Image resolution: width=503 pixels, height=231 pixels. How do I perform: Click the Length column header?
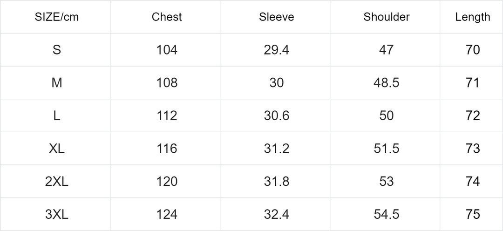point(473,17)
